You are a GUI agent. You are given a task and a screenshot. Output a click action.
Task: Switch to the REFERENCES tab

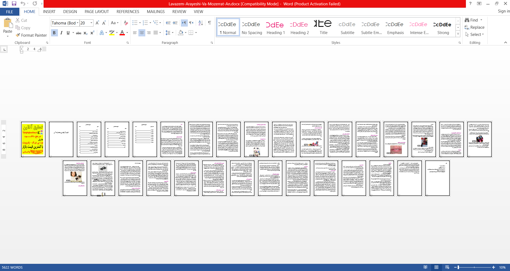tap(128, 12)
